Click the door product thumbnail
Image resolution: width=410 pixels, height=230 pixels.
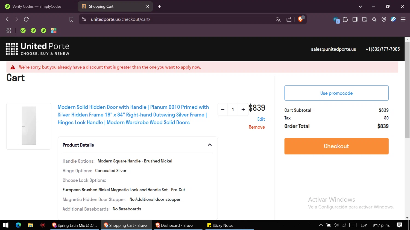click(29, 126)
